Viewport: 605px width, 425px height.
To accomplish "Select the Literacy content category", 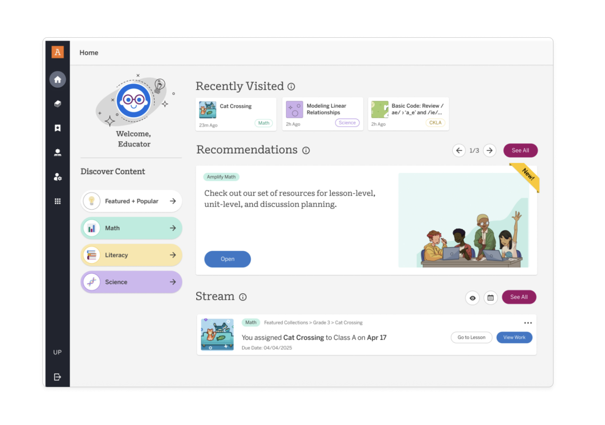I will tap(131, 255).
